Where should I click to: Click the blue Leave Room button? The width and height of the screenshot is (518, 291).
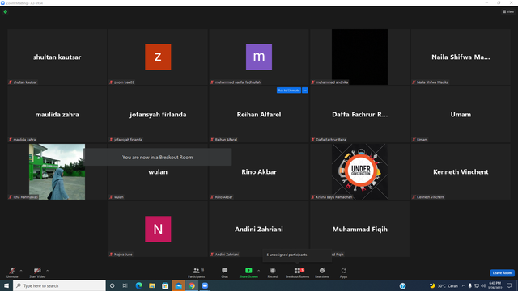(x=502, y=273)
